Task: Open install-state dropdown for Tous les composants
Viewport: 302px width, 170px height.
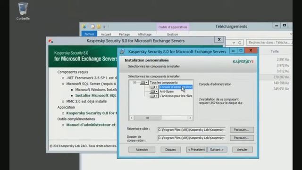Action: pyautogui.click(x=144, y=83)
